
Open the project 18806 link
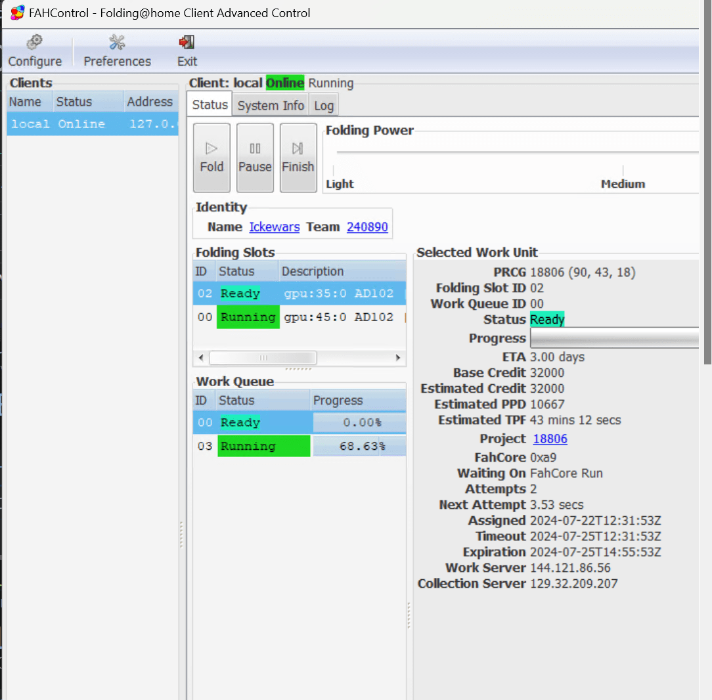tap(550, 439)
